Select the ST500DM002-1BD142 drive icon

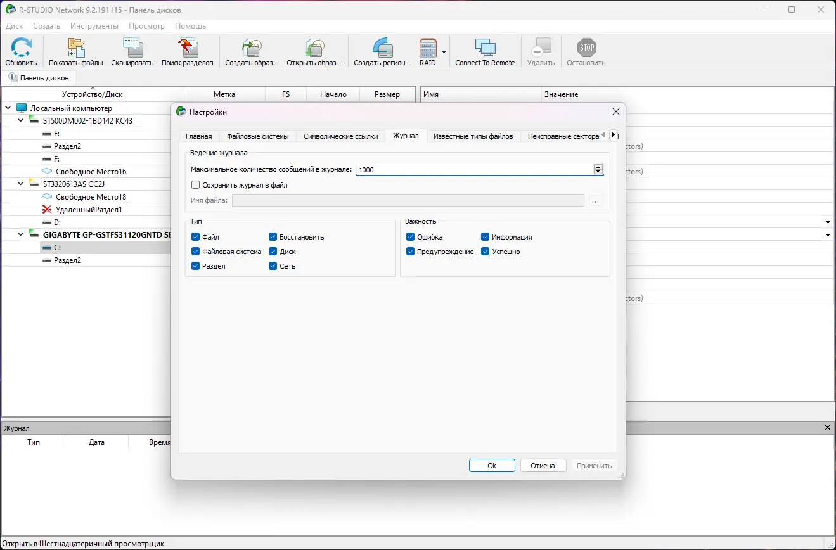coord(34,120)
